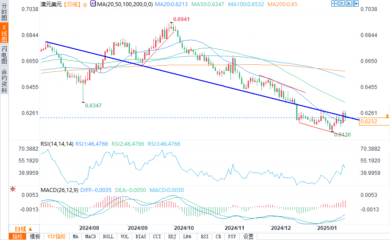390x240 pixels.
Task: Select the PSY indicator button
Action: pyautogui.click(x=232, y=236)
